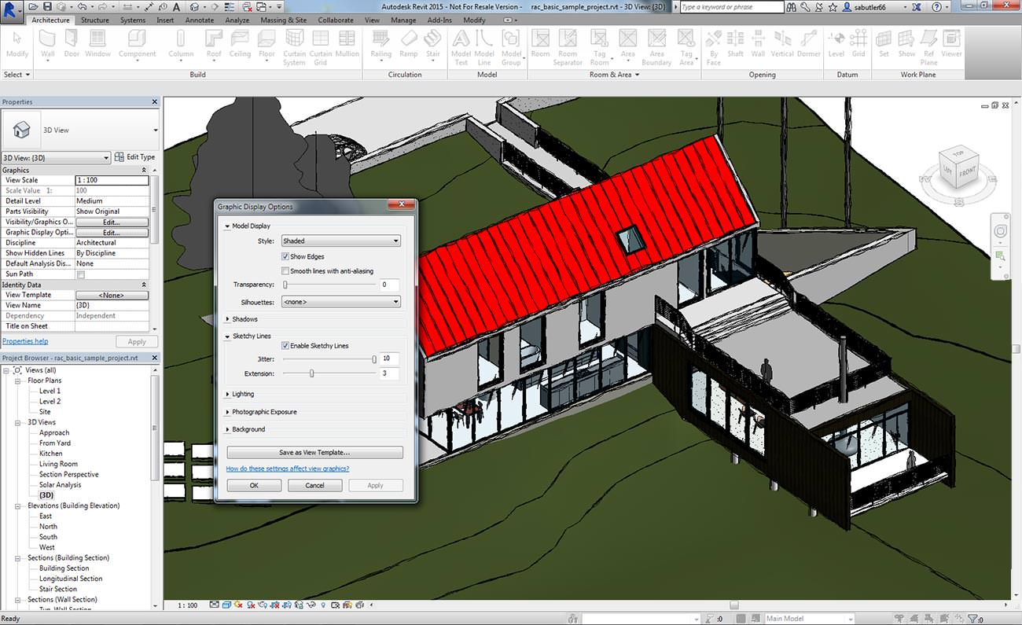Click the ViewCube Front face
This screenshot has height=625, width=1022.
point(968,172)
